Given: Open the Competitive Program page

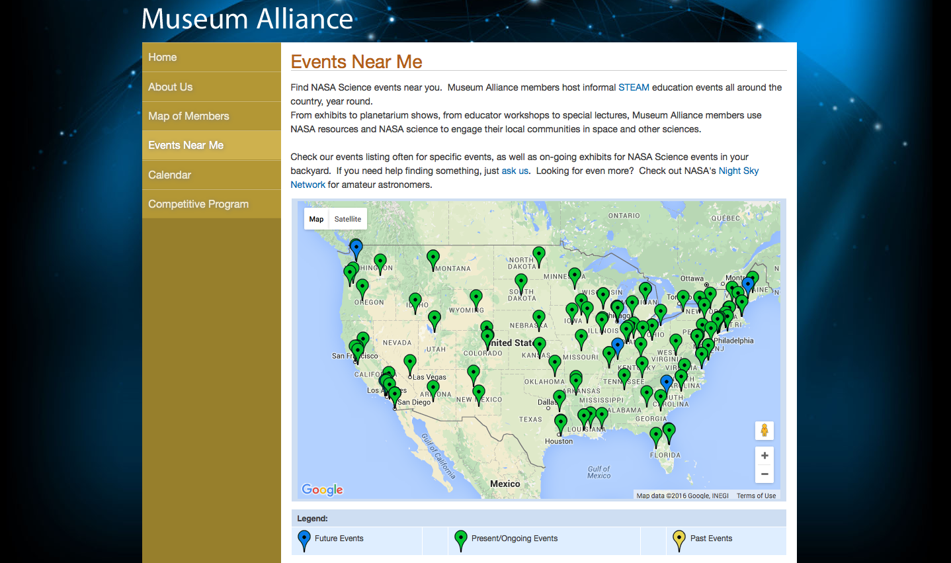Looking at the screenshot, I should [212, 204].
